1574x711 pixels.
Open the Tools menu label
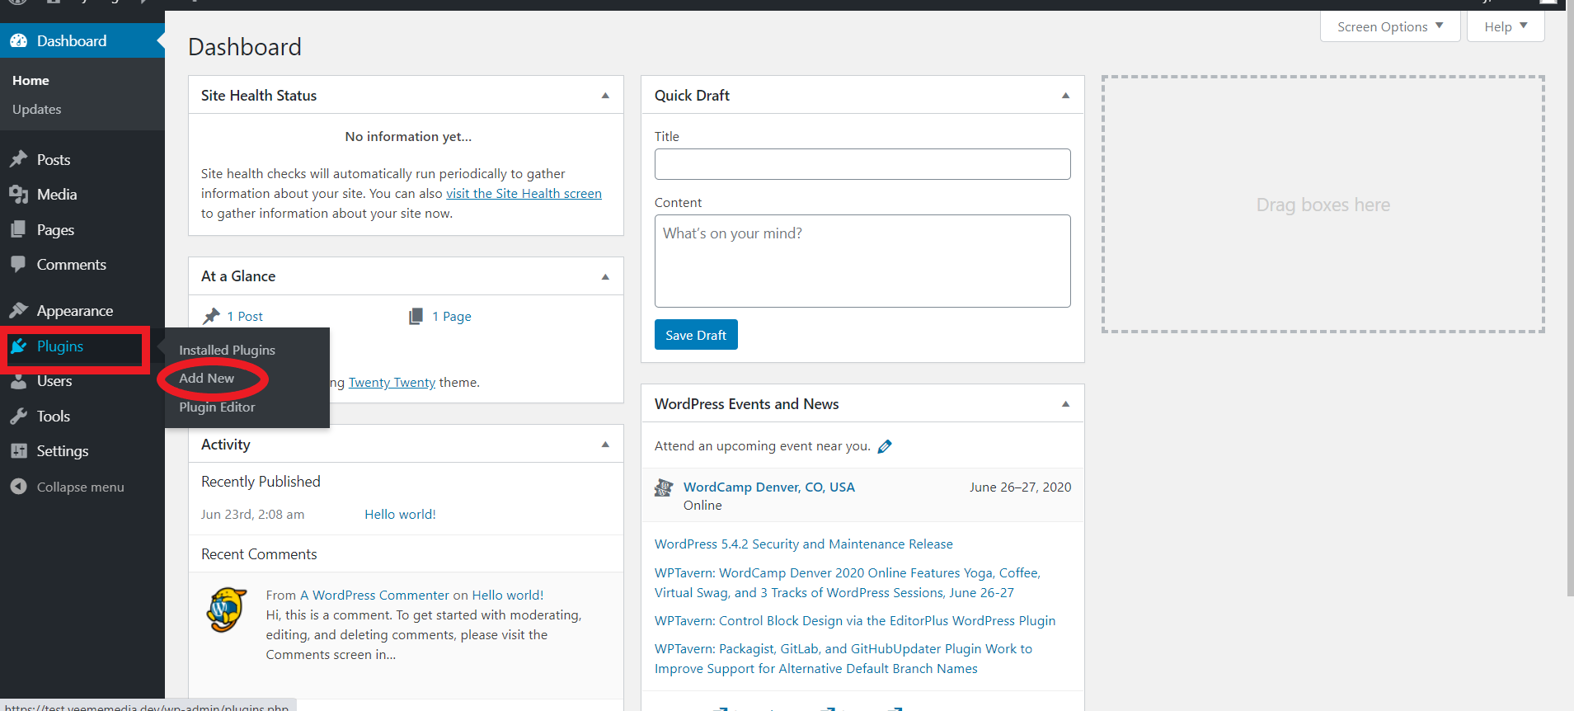click(x=54, y=416)
